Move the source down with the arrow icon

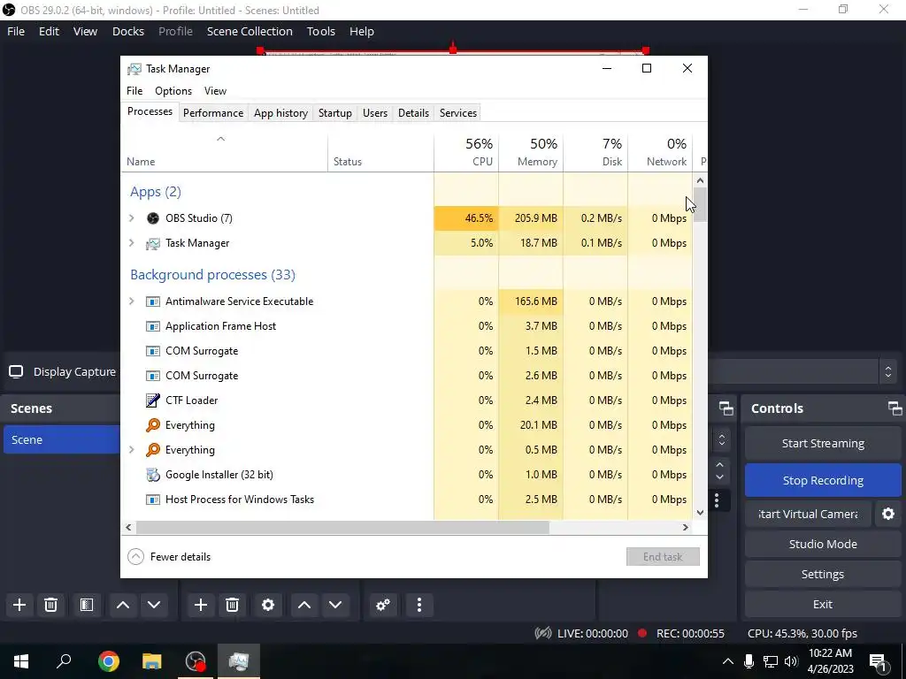click(x=335, y=605)
